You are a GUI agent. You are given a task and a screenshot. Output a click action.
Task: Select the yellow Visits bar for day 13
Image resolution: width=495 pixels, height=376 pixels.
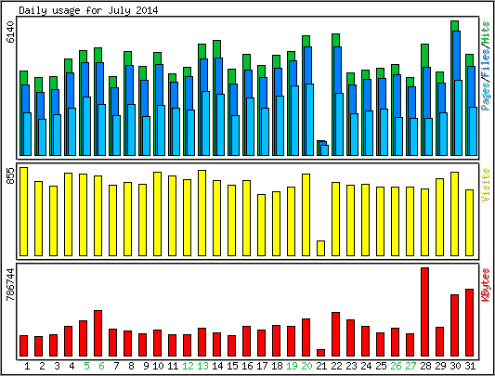click(202, 214)
